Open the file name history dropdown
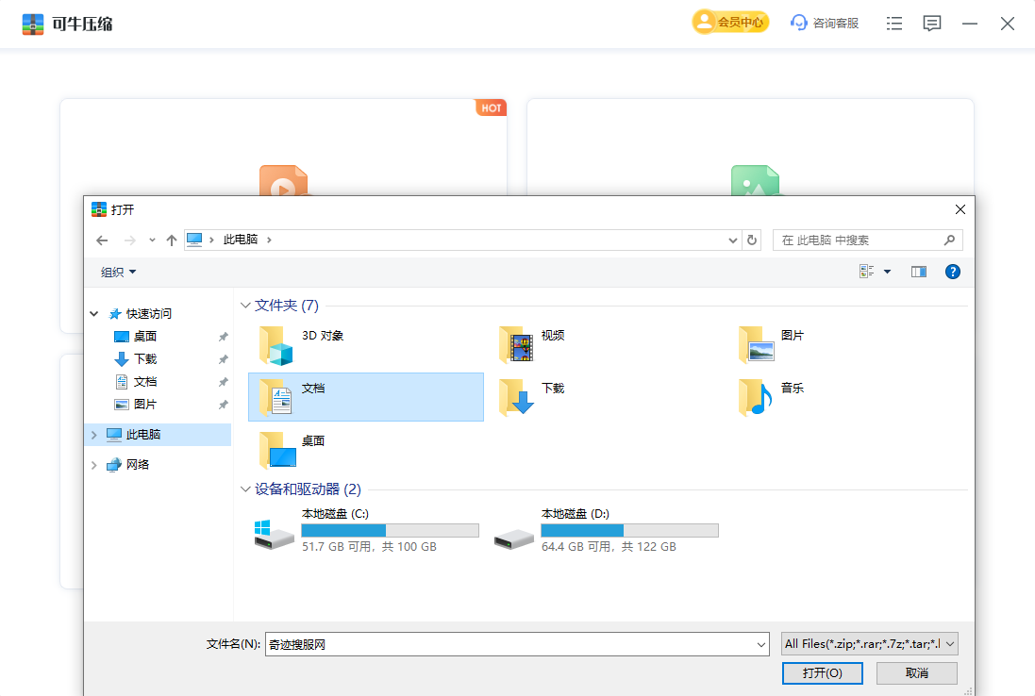 761,644
